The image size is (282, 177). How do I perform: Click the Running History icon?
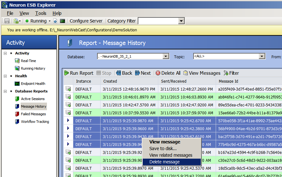(x=17, y=68)
